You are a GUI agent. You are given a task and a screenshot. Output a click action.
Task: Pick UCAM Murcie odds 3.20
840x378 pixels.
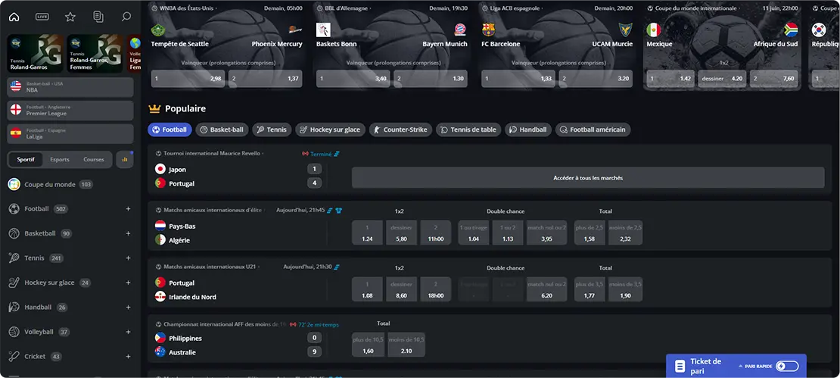[x=596, y=79]
